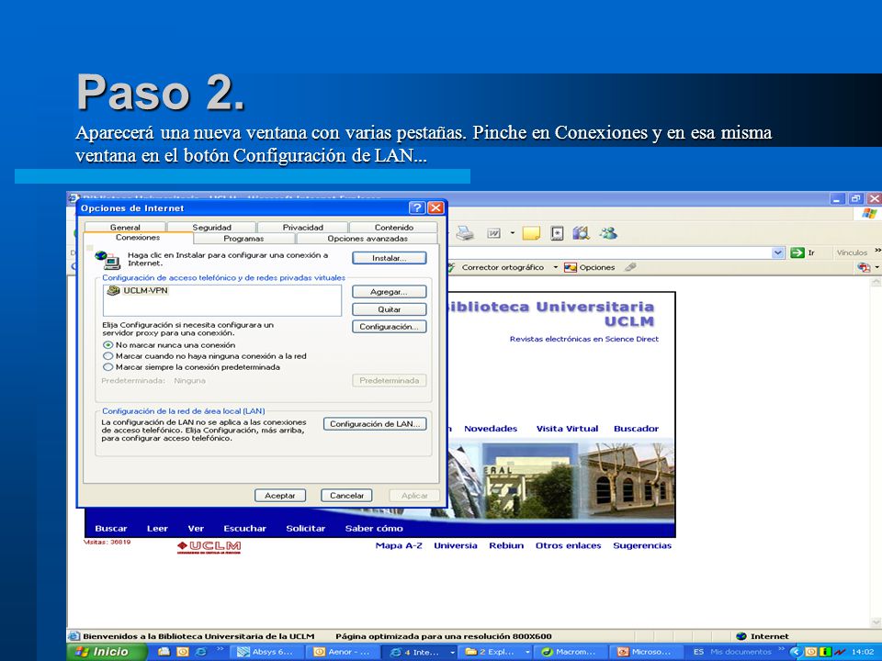Click the Solicitar link

305,529
